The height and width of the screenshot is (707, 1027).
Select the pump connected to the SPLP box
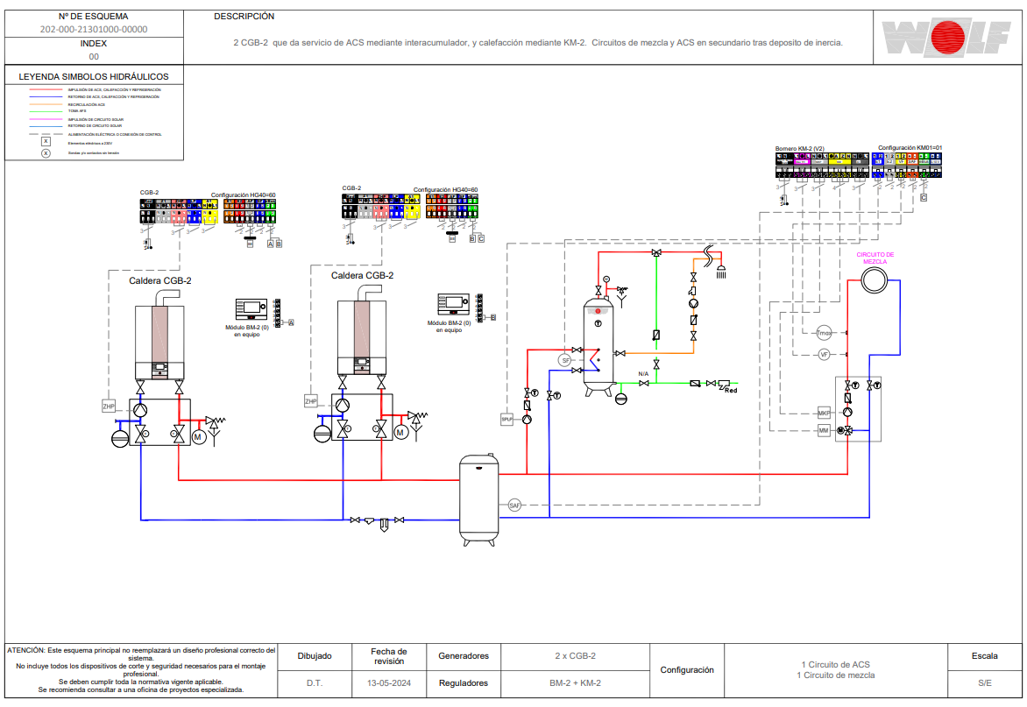pyautogui.click(x=527, y=419)
